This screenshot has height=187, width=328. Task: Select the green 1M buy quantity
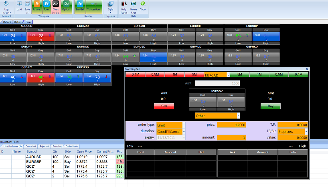point(259,74)
